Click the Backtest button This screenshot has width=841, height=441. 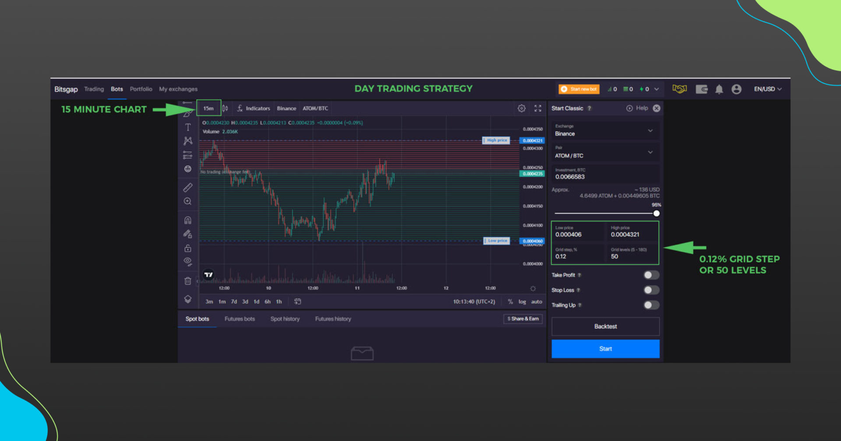(605, 326)
